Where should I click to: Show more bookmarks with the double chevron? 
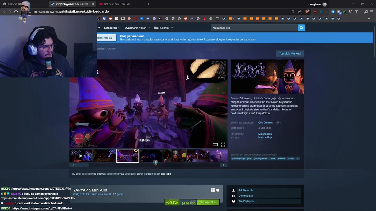369,18
